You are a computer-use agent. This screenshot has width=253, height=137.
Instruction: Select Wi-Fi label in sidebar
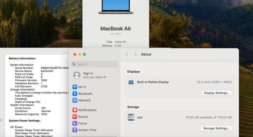pyautogui.click(x=82, y=87)
